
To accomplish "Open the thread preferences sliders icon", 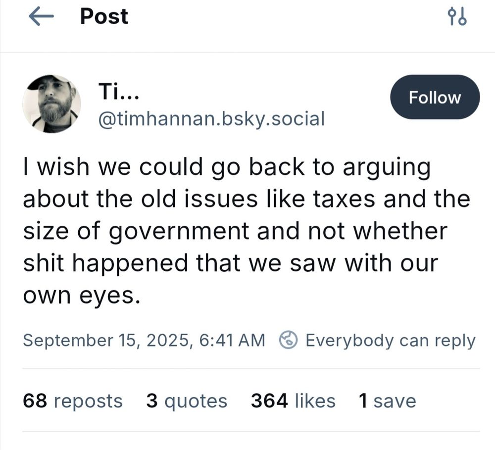I will point(458,16).
